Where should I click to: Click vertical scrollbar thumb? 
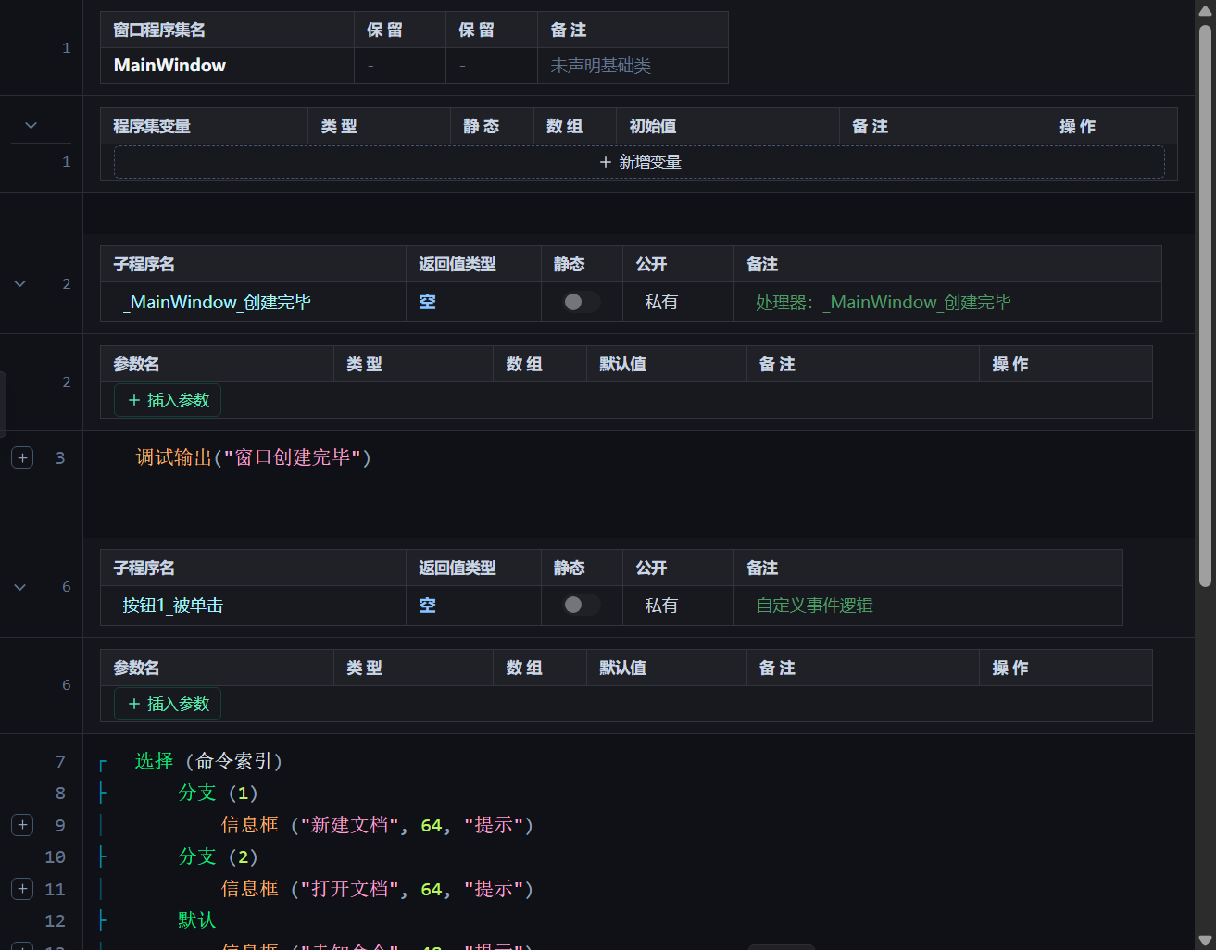pyautogui.click(x=1205, y=306)
